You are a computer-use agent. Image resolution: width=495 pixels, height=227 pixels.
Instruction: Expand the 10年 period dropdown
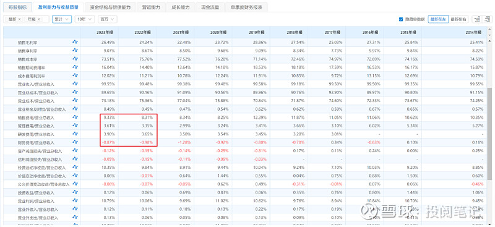click(85, 19)
